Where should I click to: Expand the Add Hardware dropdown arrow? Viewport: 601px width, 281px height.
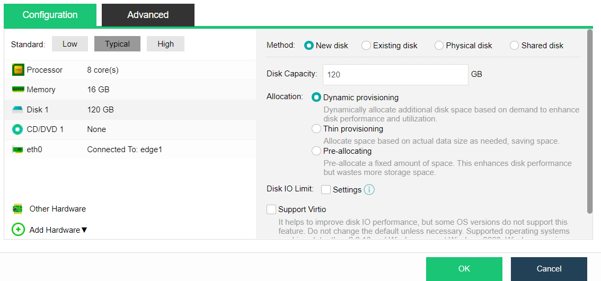(84, 230)
